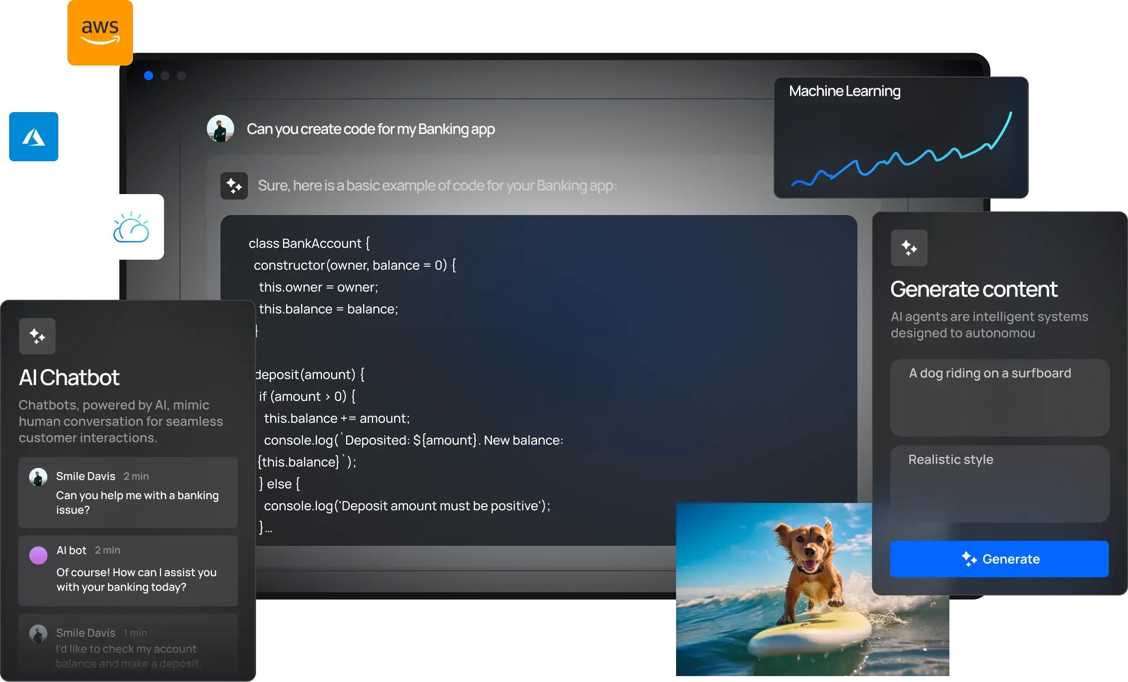
Task: Click the 'class BankAccount {' code line
Action: (309, 243)
